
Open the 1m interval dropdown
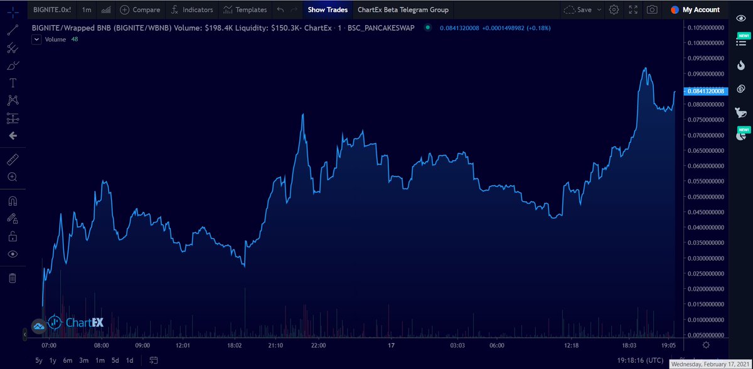pyautogui.click(x=87, y=10)
